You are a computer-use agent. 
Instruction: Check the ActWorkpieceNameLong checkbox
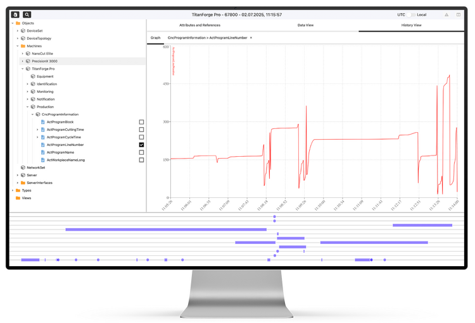141,160
